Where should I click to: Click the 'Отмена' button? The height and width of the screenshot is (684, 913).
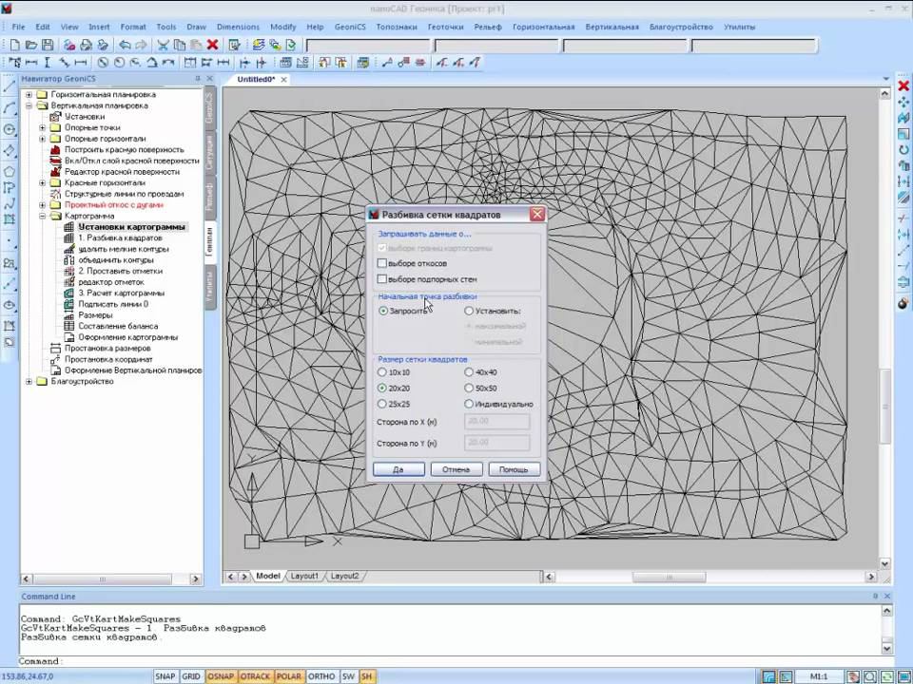tap(456, 469)
